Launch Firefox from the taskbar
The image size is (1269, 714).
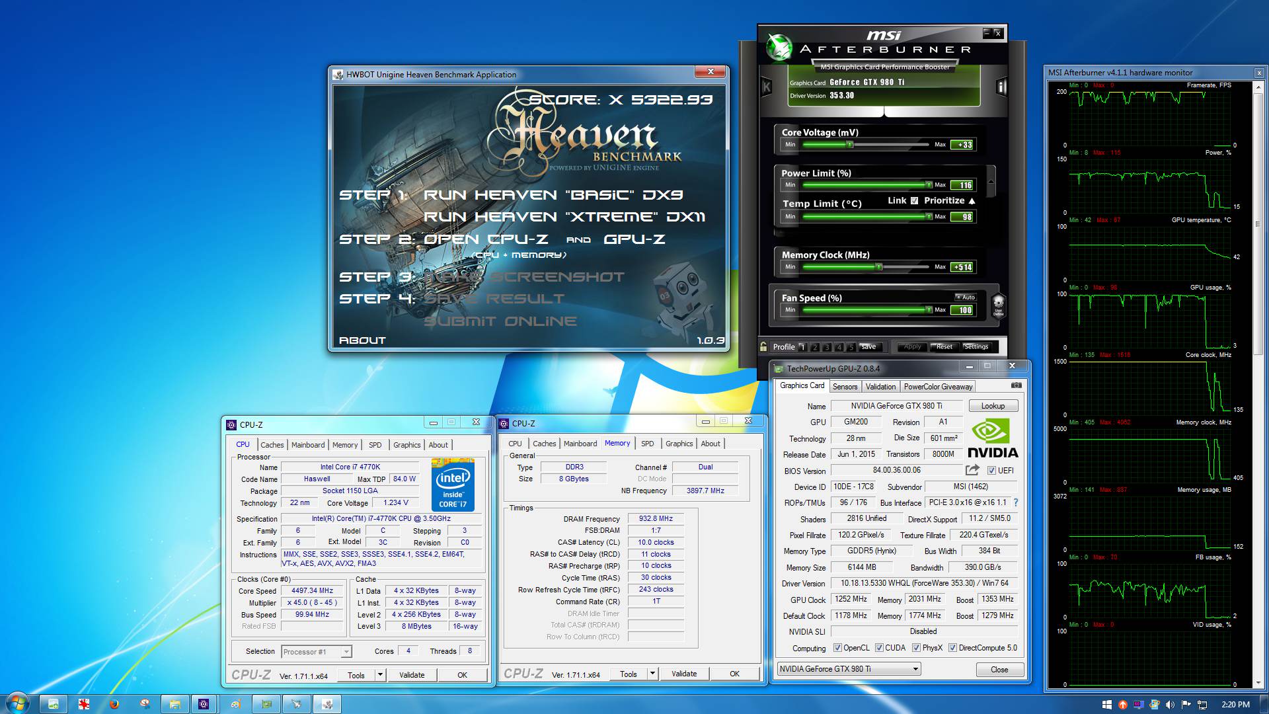(x=113, y=705)
